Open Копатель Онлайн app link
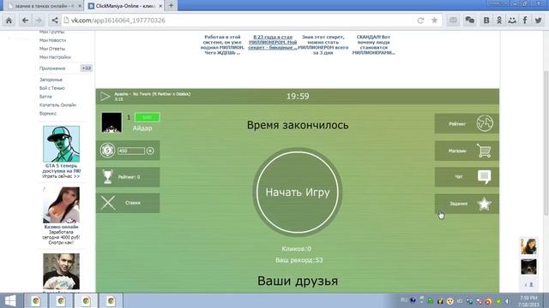Image resolution: width=549 pixels, height=308 pixels. pos(57,104)
